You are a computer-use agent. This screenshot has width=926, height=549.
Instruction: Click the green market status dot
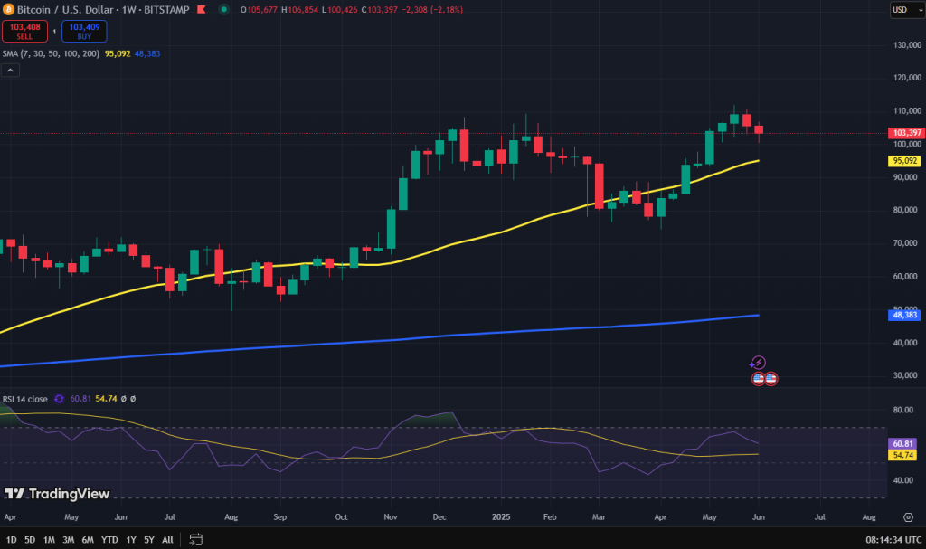[224, 9]
